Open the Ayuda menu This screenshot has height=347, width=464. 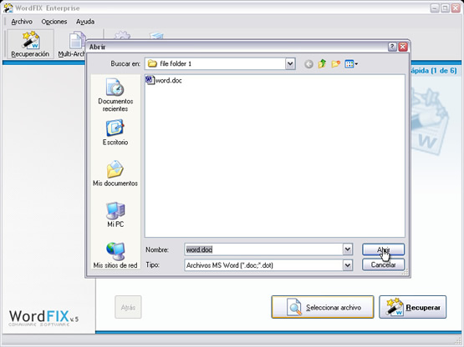coord(85,22)
